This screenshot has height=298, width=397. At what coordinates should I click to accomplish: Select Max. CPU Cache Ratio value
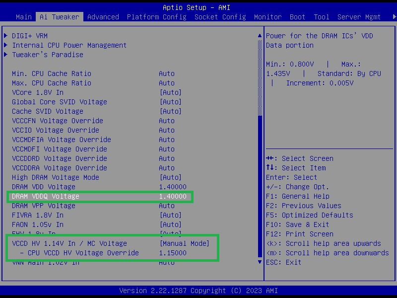click(167, 83)
